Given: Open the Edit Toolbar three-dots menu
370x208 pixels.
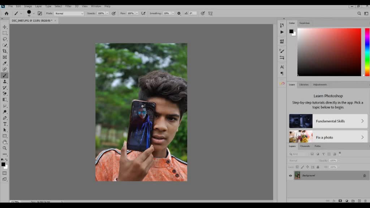Looking at the screenshot, I should [5, 154].
